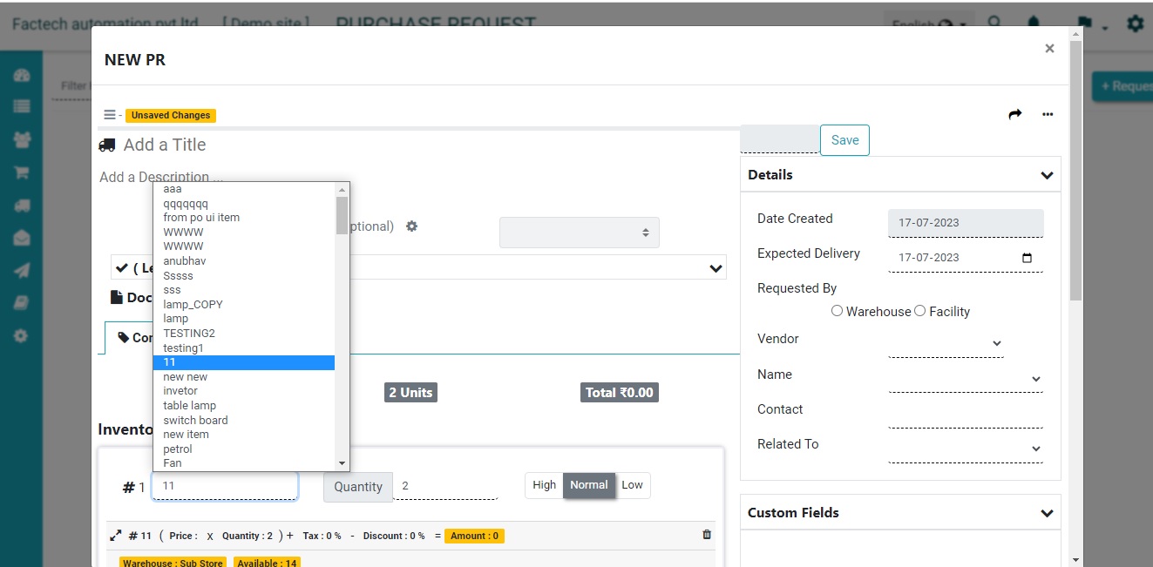Click the dialog's vertical scrollbar thumb

[1075, 171]
